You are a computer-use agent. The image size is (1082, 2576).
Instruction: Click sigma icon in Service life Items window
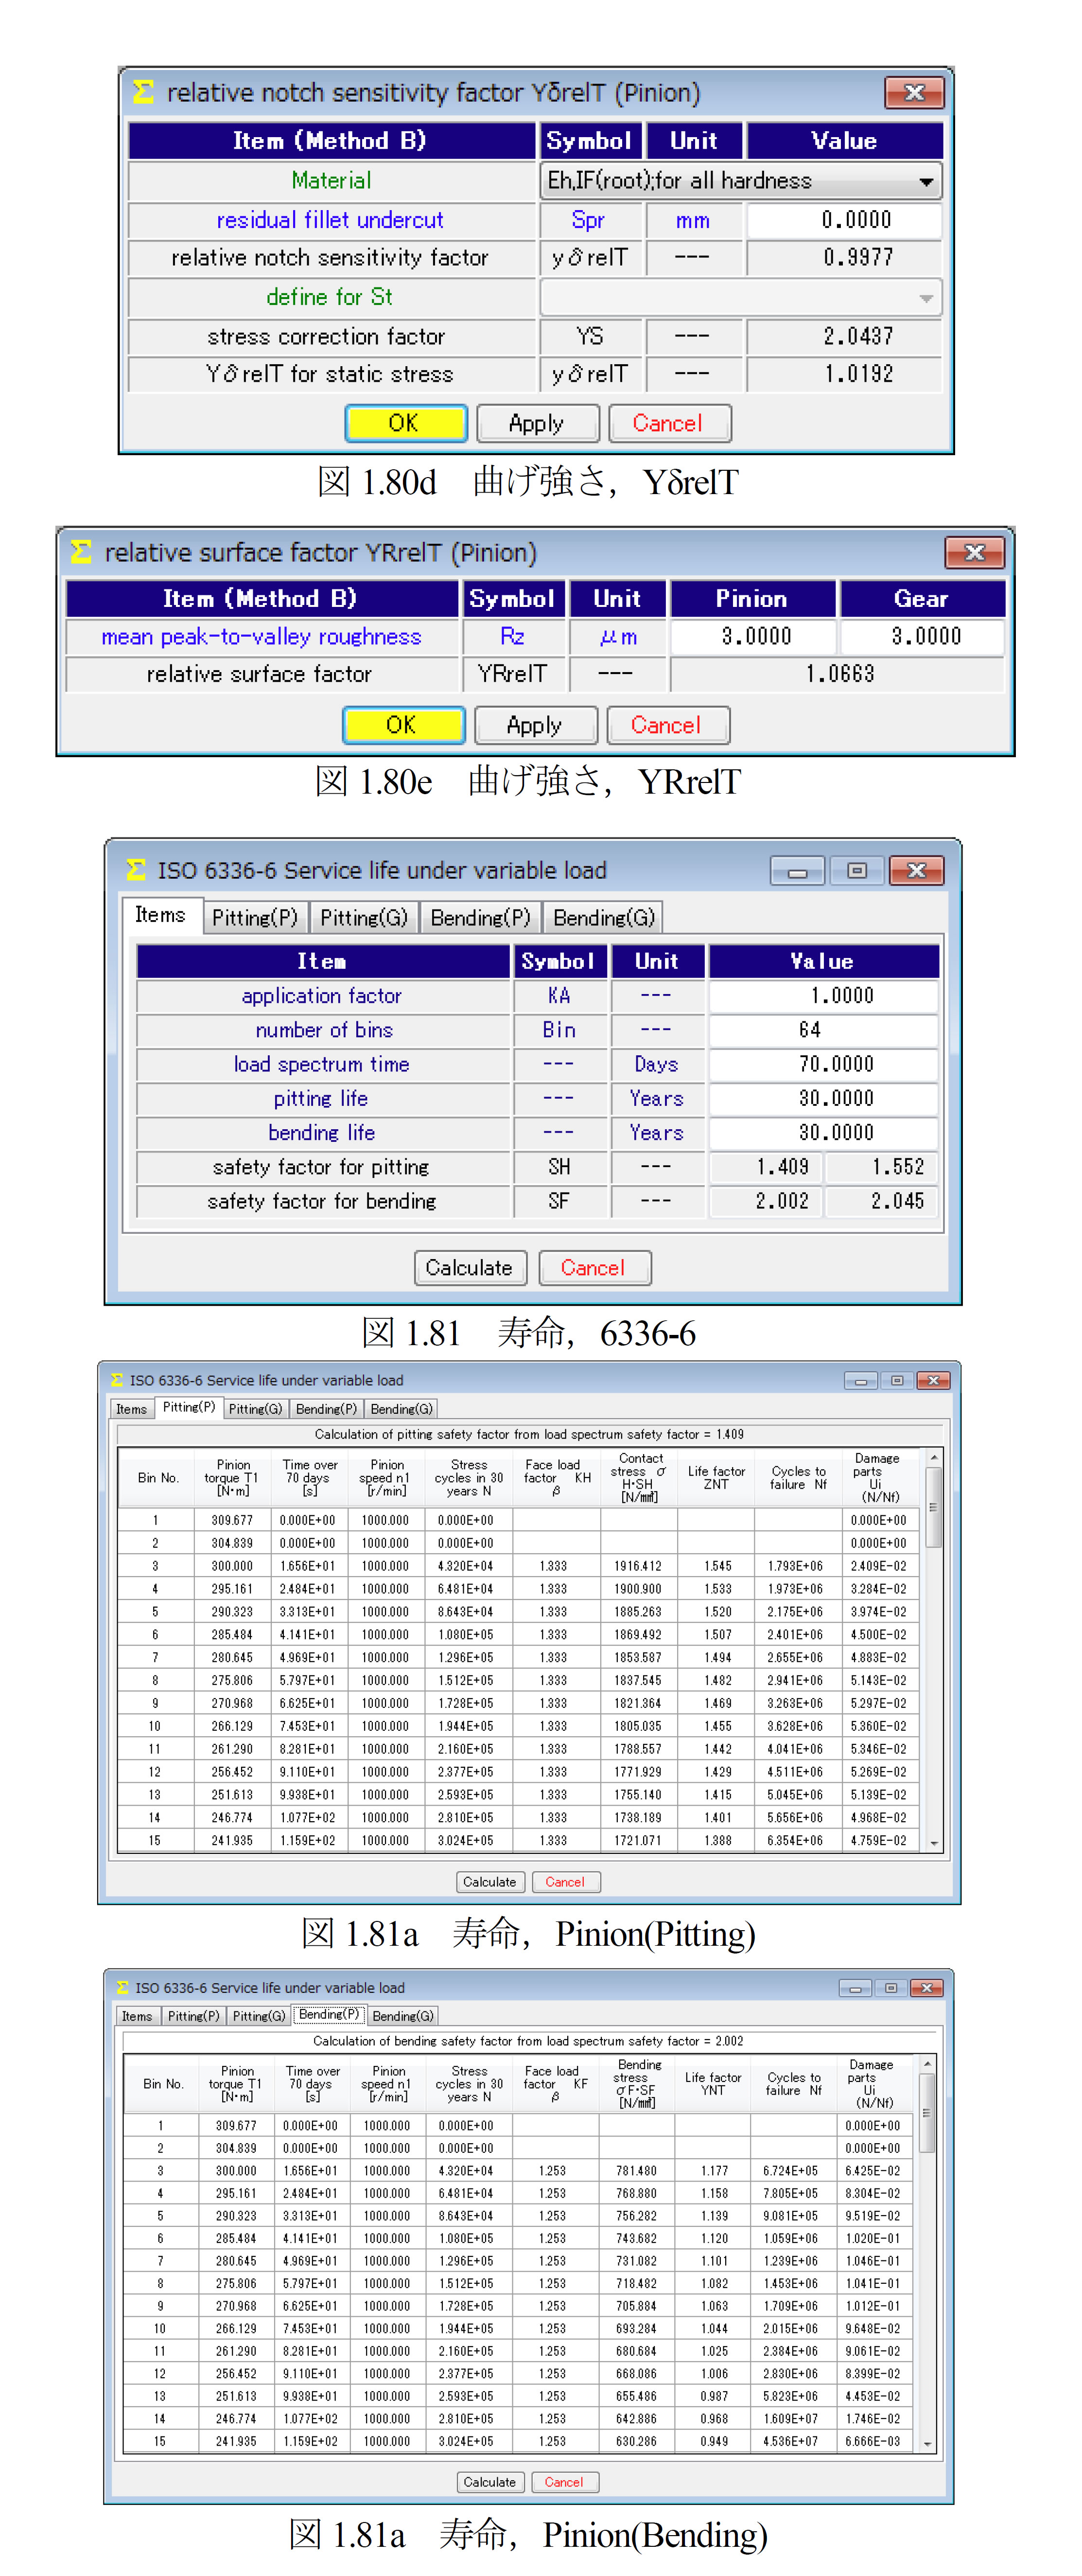click(x=137, y=870)
